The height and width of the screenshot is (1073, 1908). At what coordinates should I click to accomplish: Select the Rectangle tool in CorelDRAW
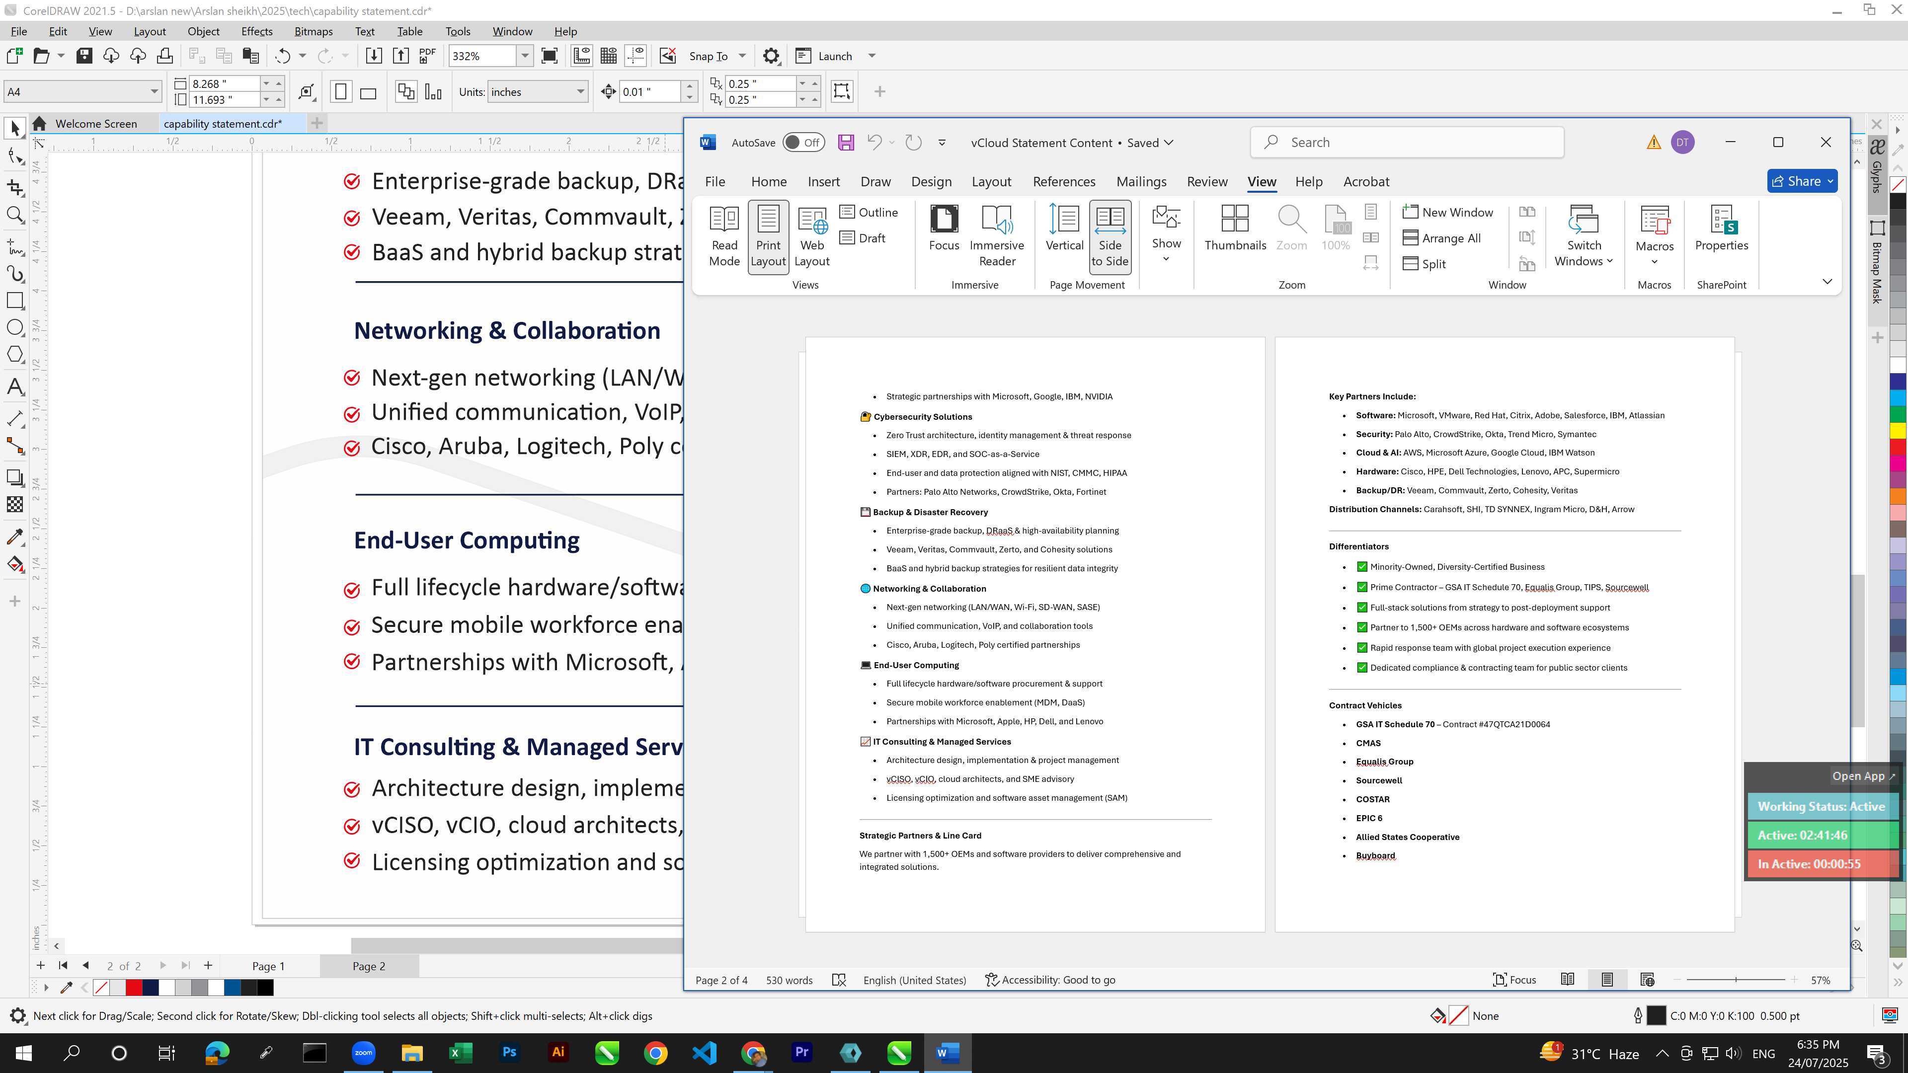click(x=15, y=301)
